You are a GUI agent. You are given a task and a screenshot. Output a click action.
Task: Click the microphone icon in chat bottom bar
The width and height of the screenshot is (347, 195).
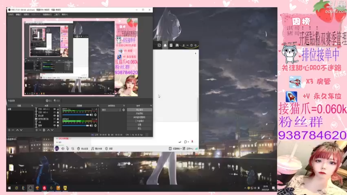pos(68,149)
